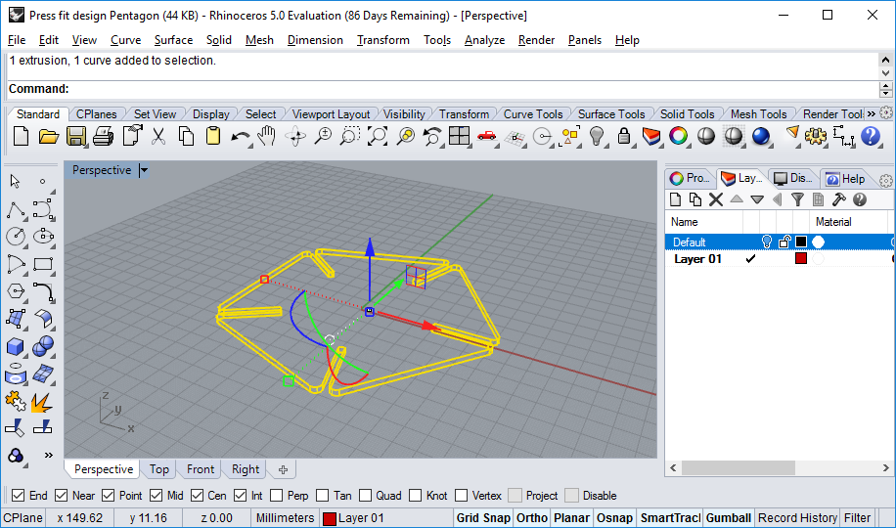Toggle Ortho in status bar
The width and height of the screenshot is (896, 528).
[531, 518]
